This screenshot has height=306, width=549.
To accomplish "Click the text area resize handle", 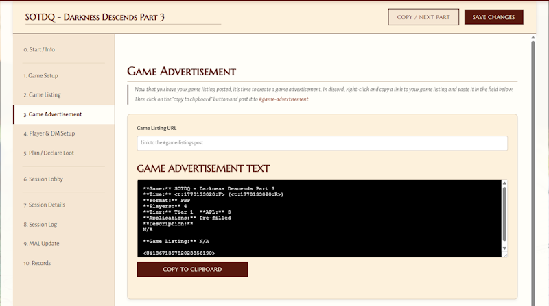I will tap(504, 255).
